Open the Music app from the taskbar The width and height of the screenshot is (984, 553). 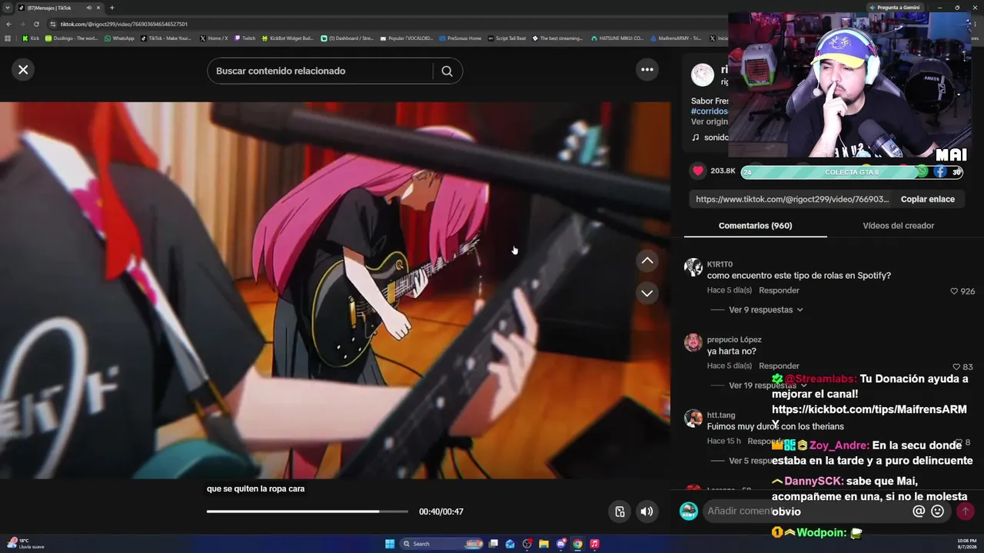pyautogui.click(x=594, y=544)
